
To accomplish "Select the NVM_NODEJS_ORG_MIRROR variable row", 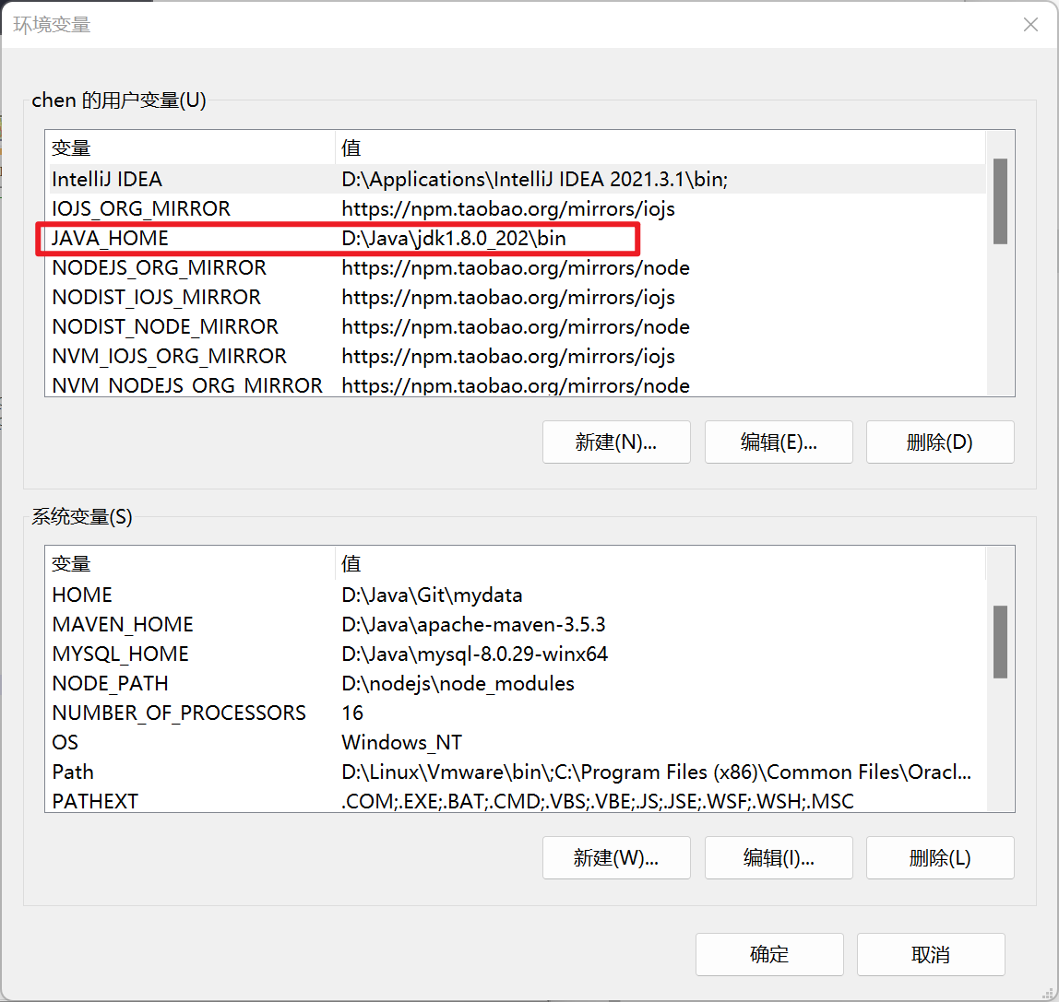I will tap(518, 384).
